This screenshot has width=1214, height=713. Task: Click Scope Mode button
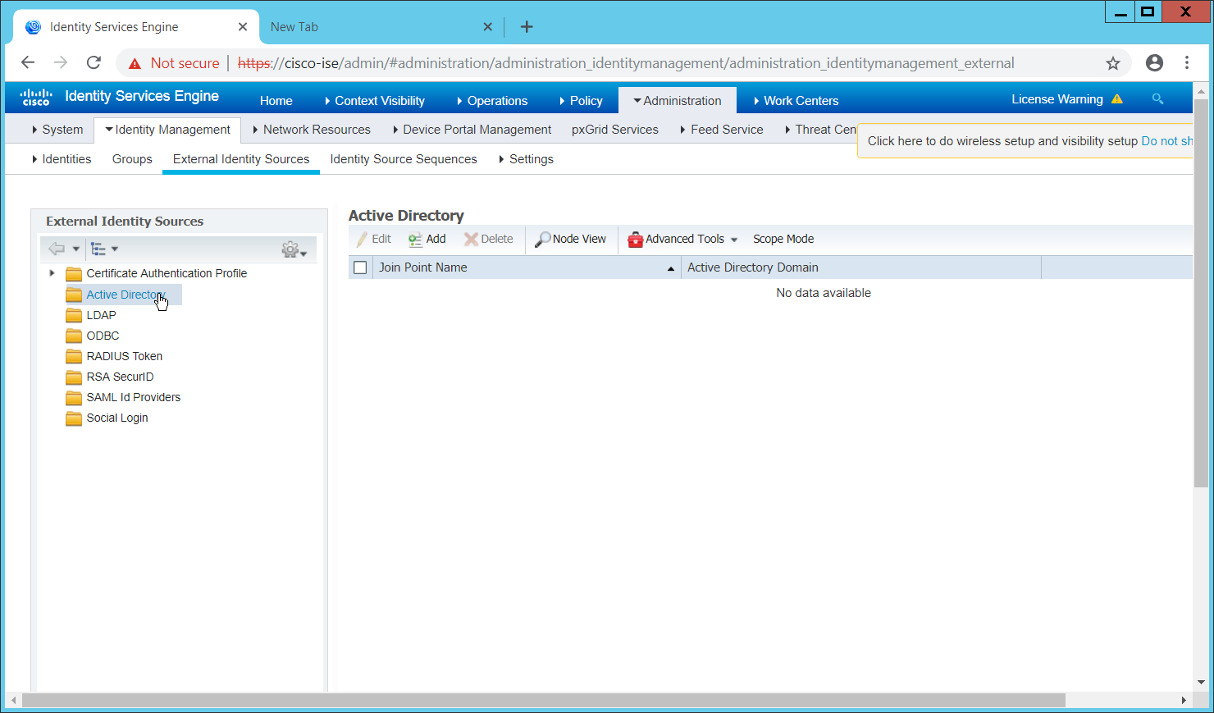(x=783, y=240)
